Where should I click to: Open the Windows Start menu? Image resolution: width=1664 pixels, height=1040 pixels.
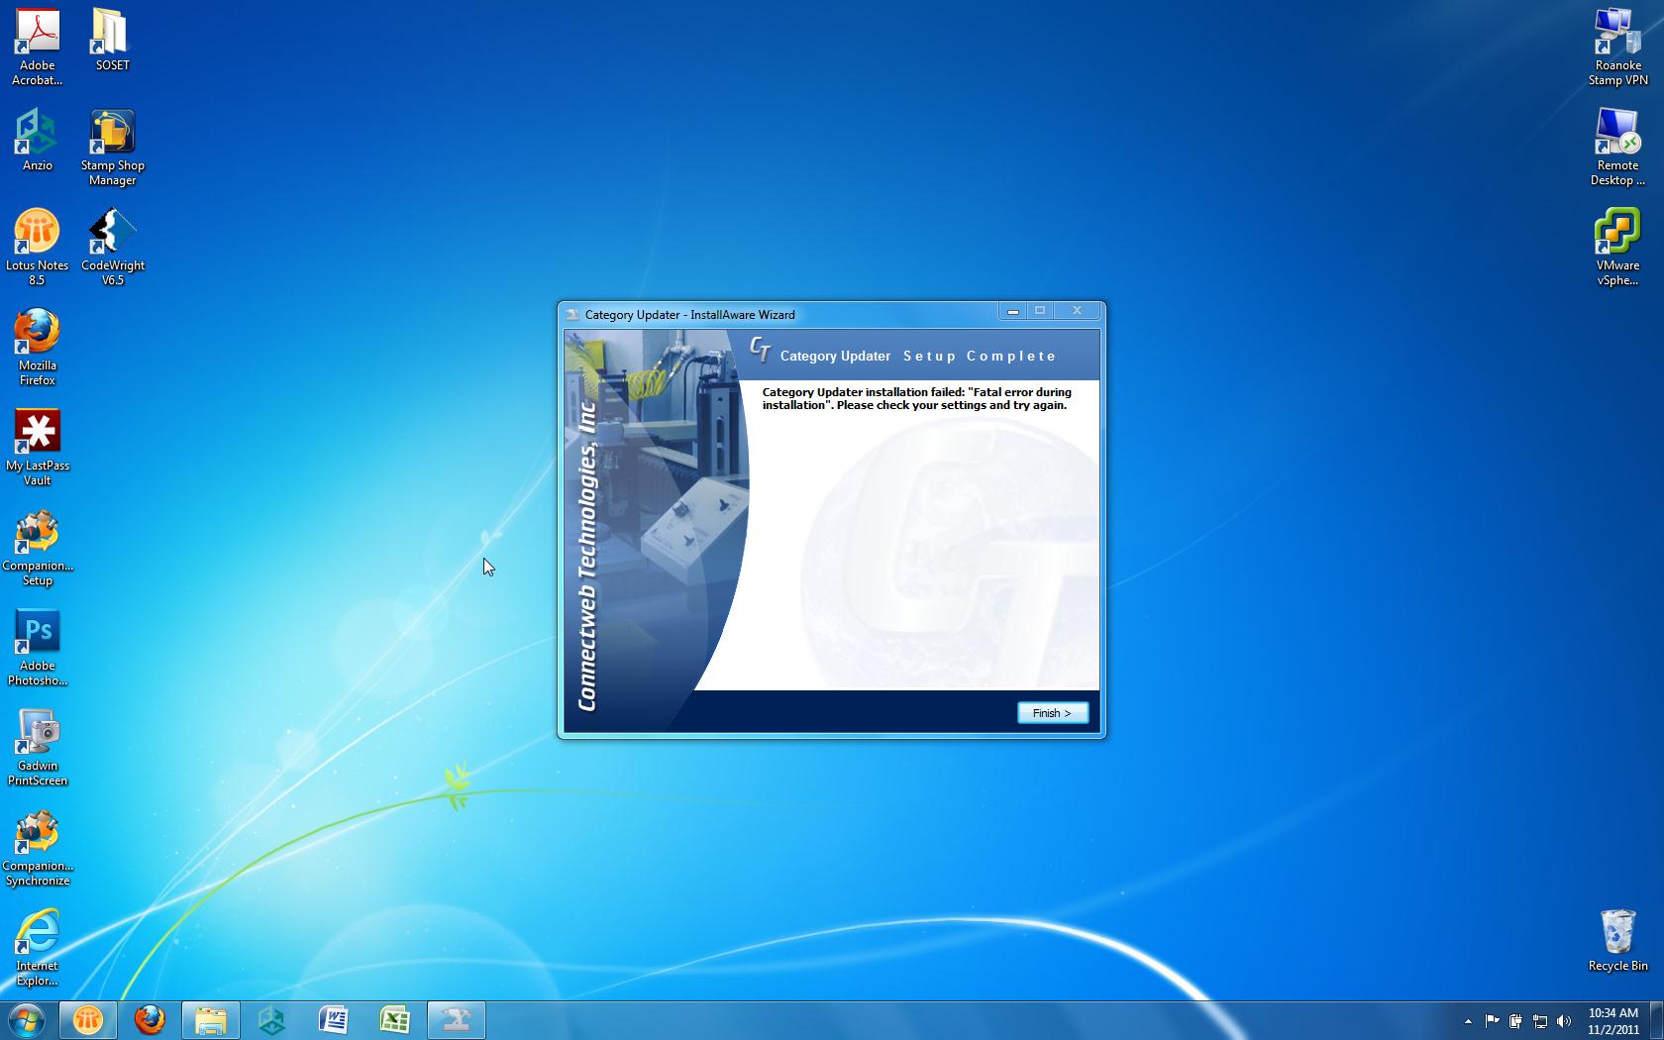(x=26, y=1020)
